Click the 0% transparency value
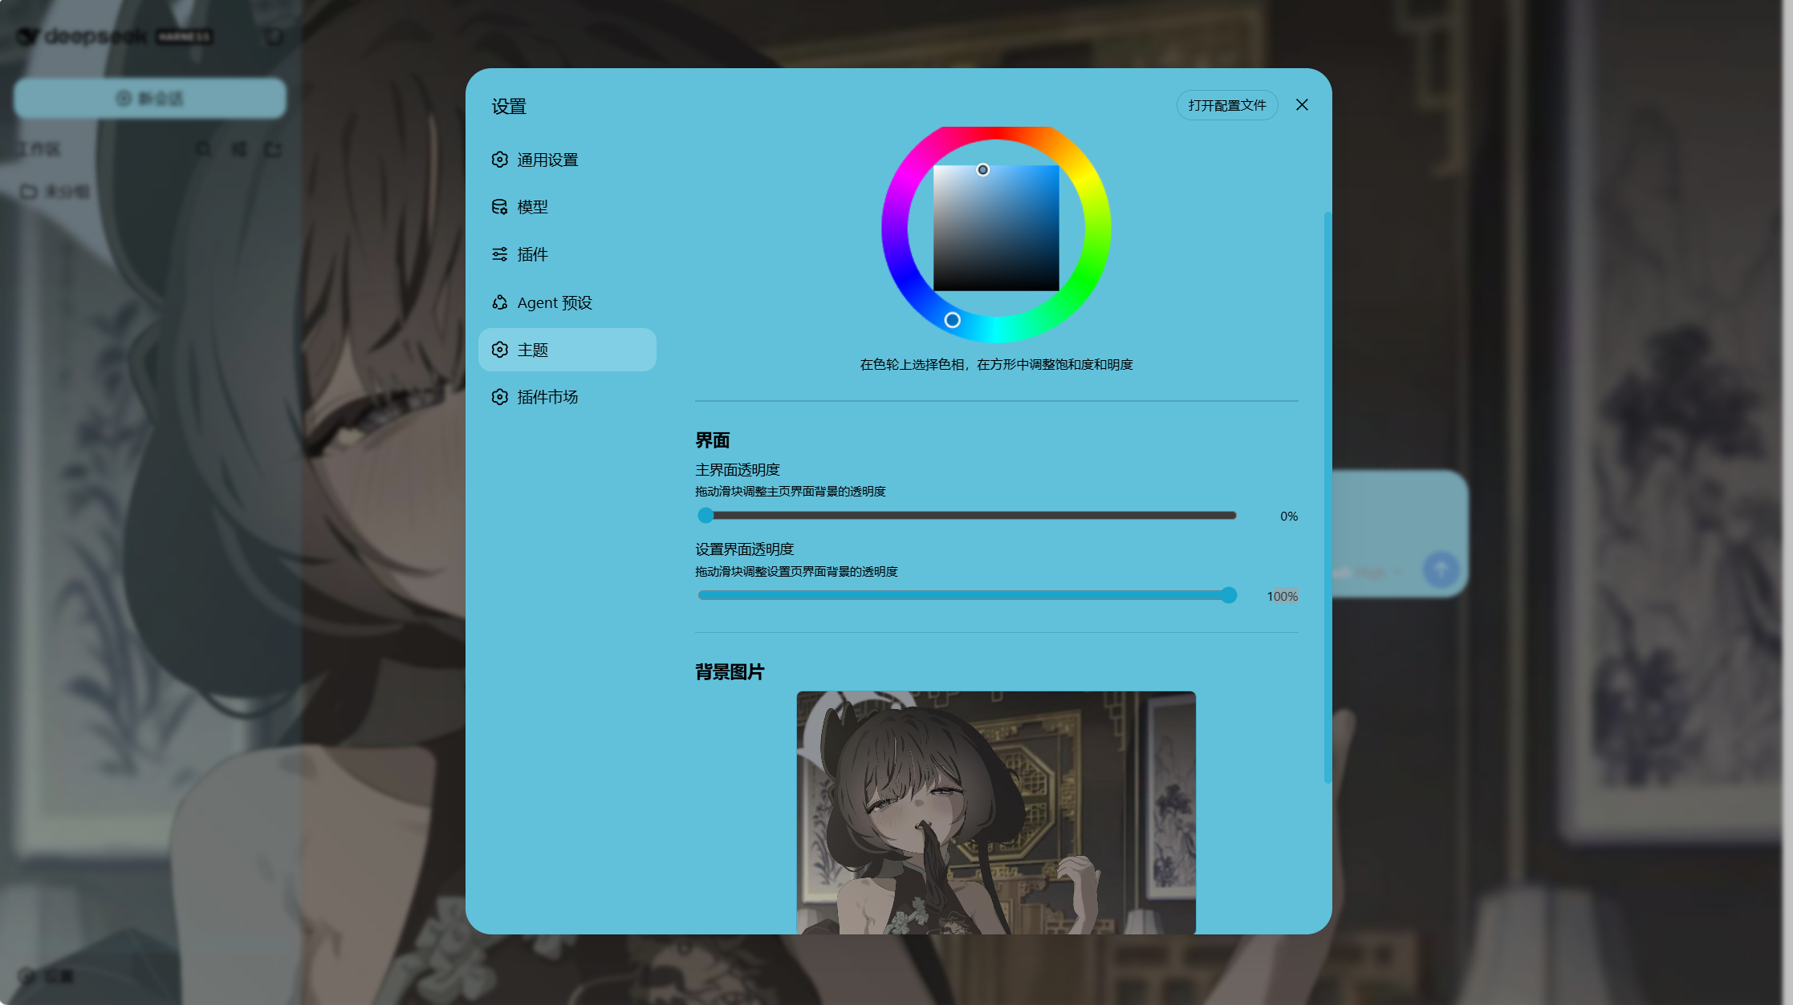Viewport: 1793px width, 1005px height. (x=1289, y=517)
